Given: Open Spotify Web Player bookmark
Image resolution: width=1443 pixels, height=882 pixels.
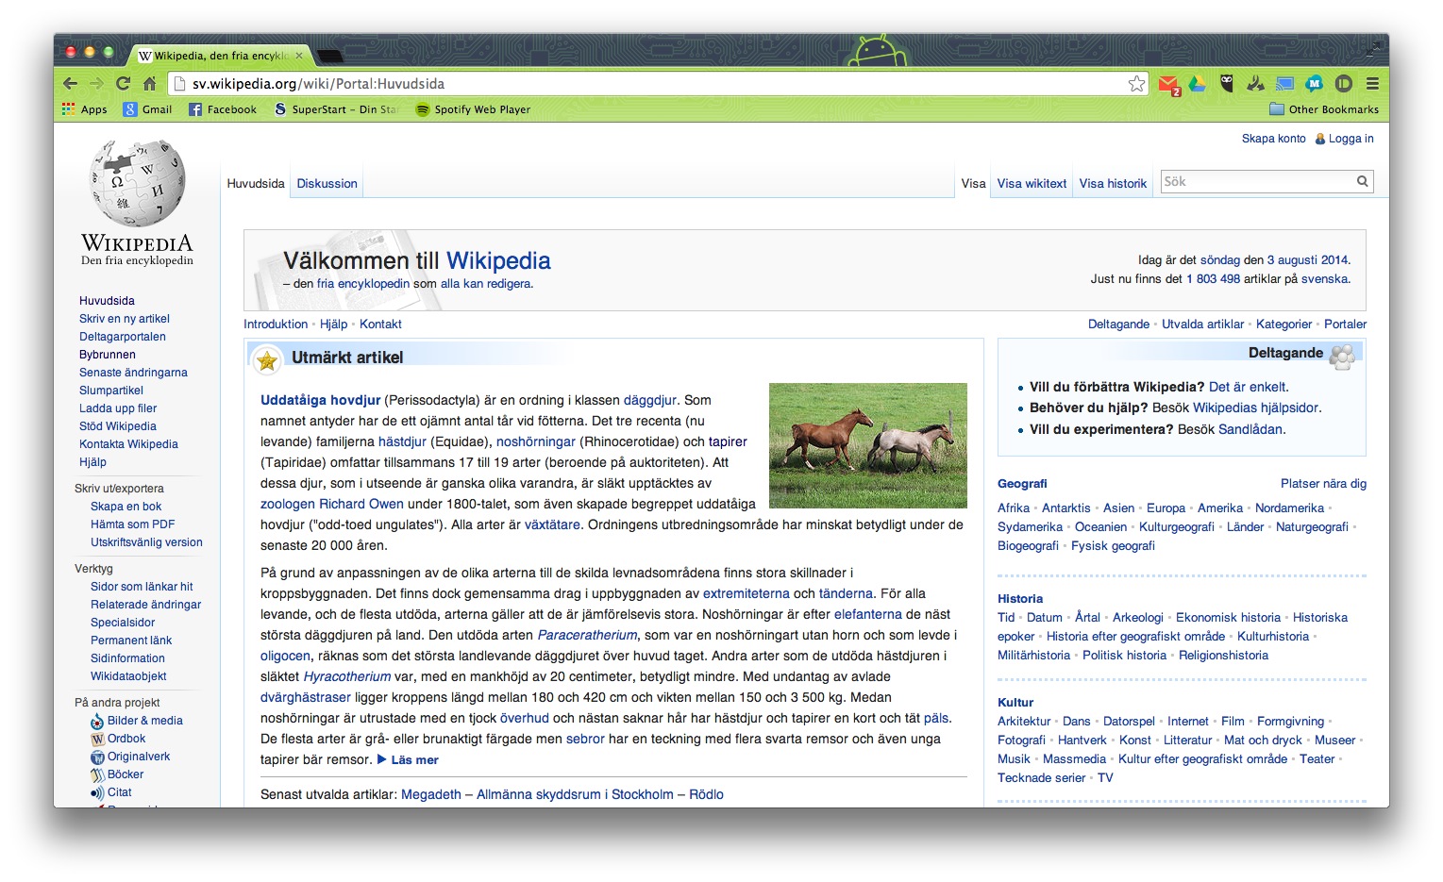Looking at the screenshot, I should [473, 109].
